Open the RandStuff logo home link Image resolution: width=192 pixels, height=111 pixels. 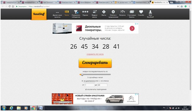pyautogui.click(x=39, y=14)
